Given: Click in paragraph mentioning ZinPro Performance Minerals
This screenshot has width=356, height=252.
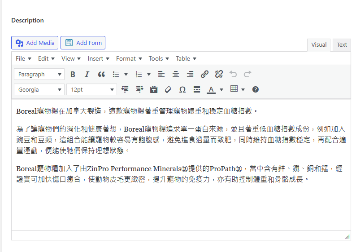Looking at the screenshot, I should pos(179,174).
